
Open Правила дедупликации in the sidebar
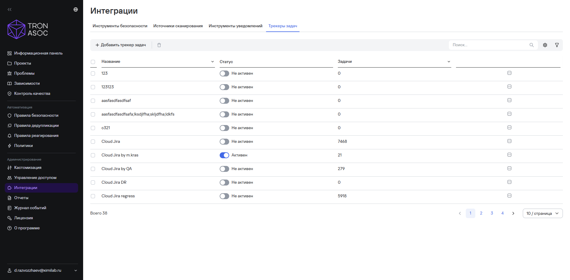point(41,126)
